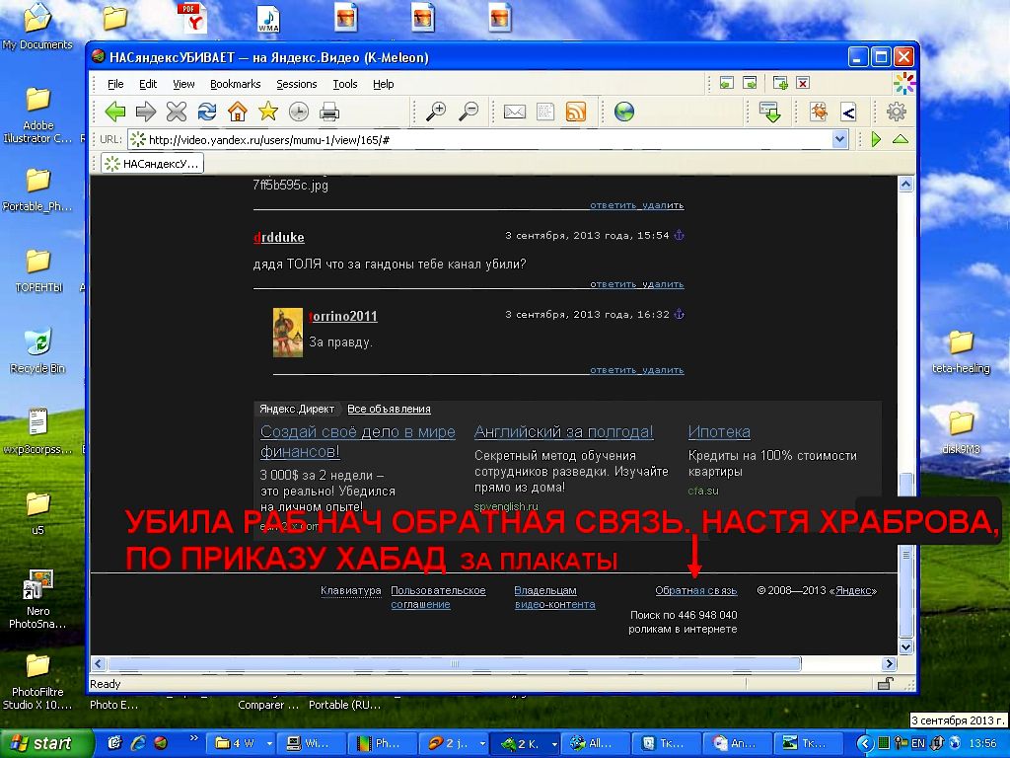Click the green Up triangle button
Screen dimensions: 1010x758
click(900, 139)
